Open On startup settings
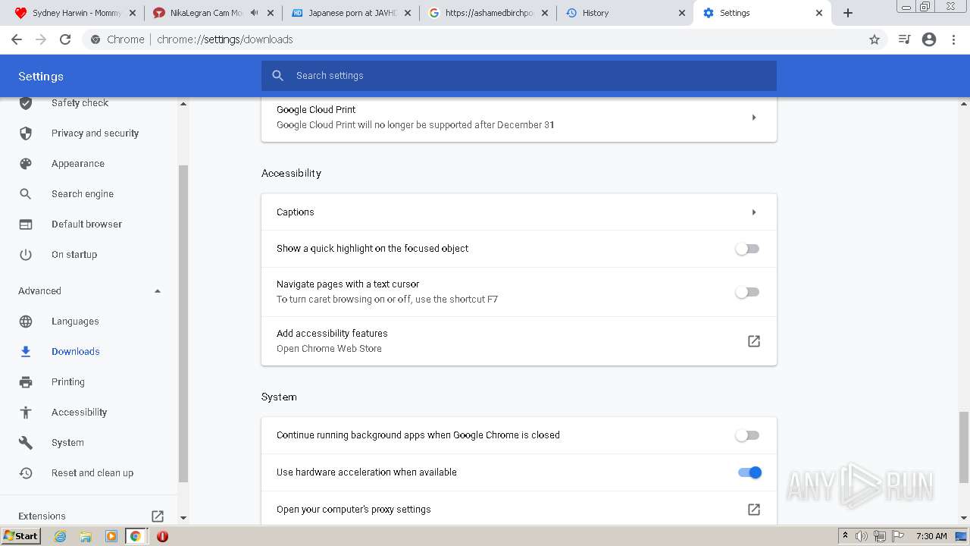This screenshot has height=546, width=970. (x=74, y=255)
